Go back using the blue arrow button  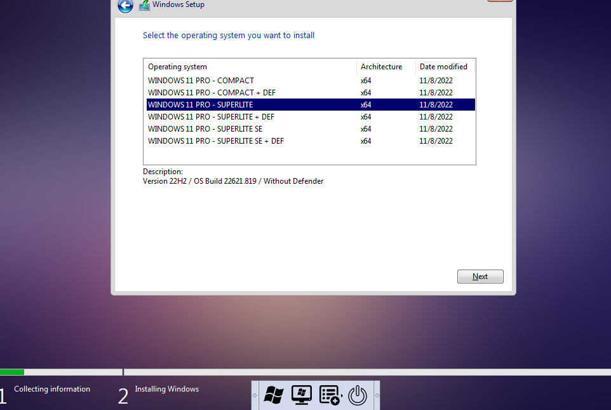coord(126,6)
